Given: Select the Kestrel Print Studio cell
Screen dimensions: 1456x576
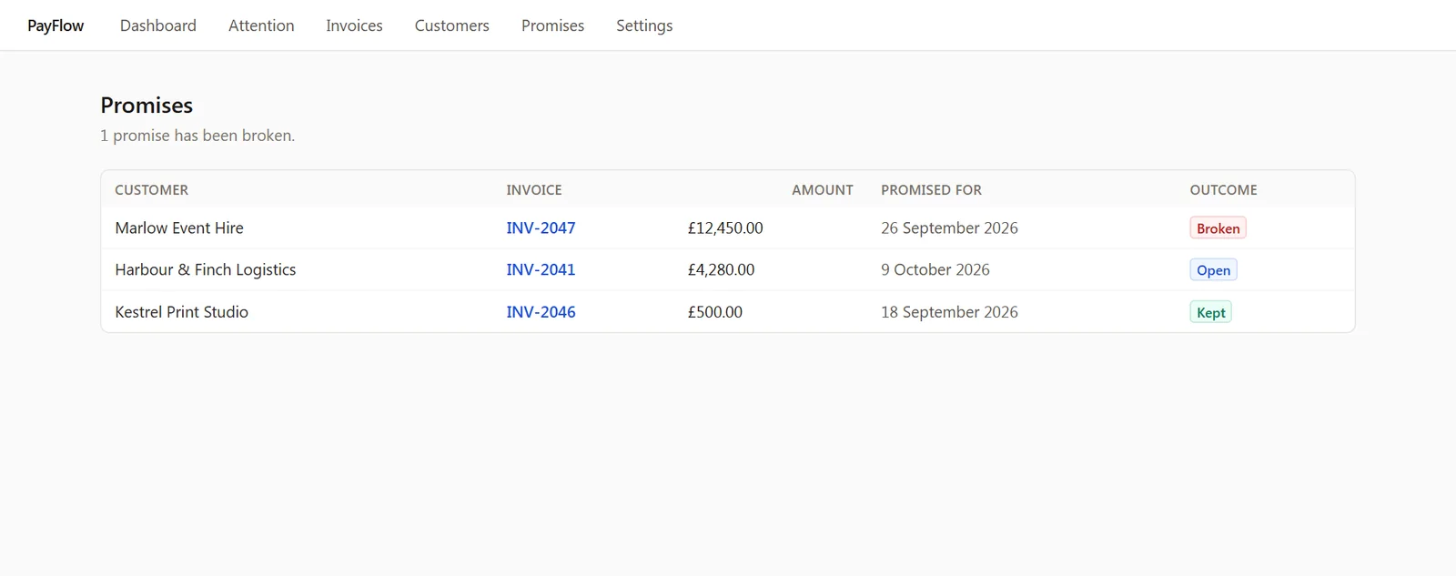Looking at the screenshot, I should coord(181,311).
